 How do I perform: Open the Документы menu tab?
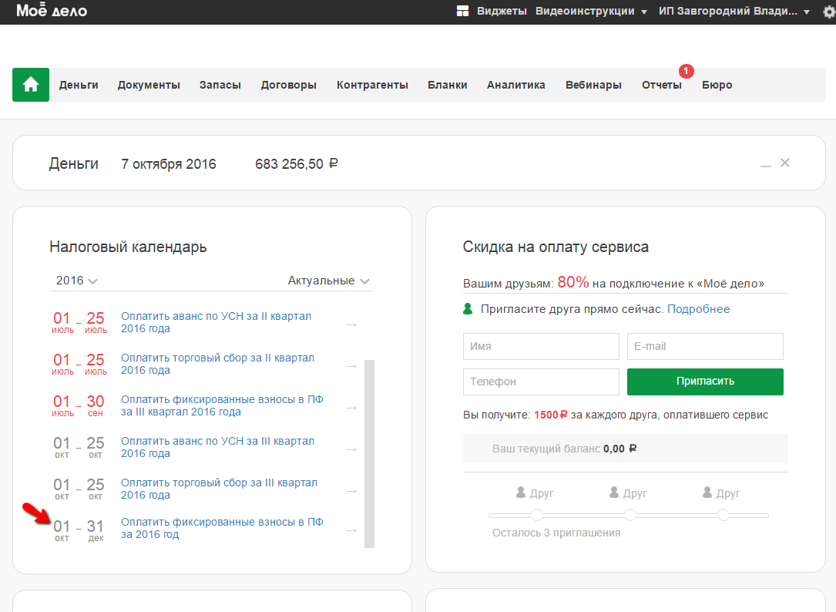[x=149, y=85]
